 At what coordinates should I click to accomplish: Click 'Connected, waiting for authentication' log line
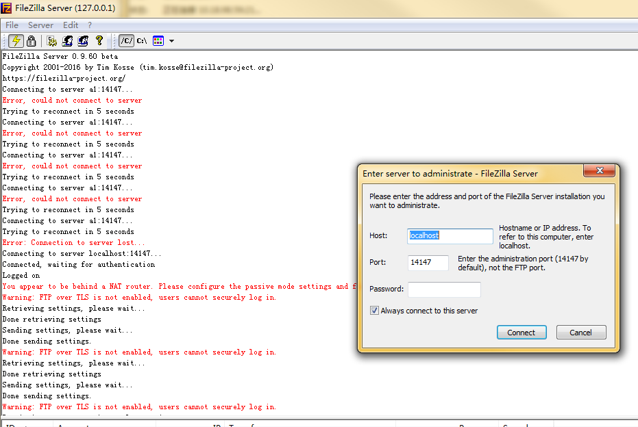point(79,265)
